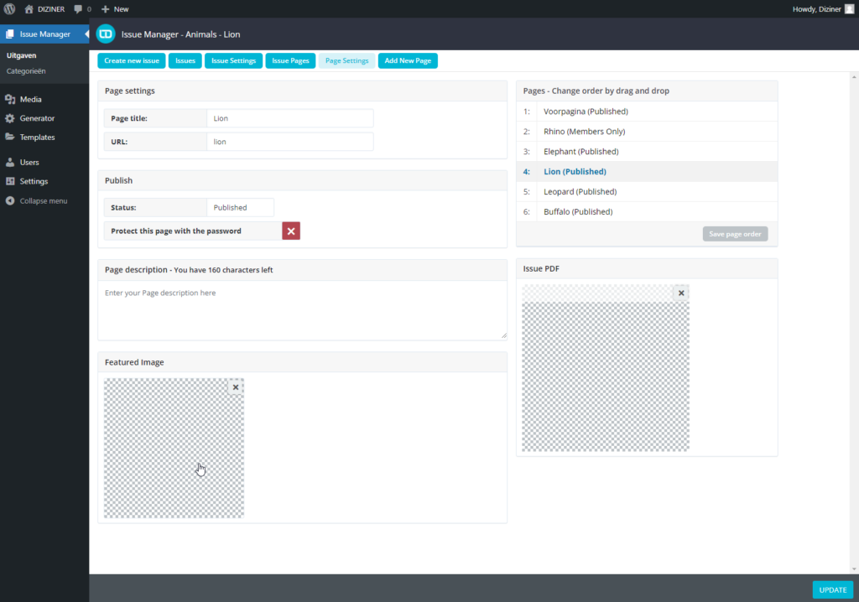Open the Status dropdown showing Published
Viewport: 859px width, 602px height.
240,208
